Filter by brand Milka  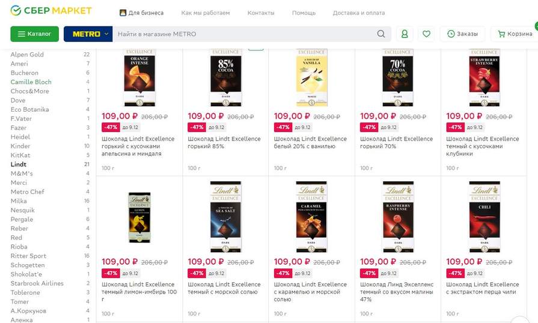tap(19, 201)
